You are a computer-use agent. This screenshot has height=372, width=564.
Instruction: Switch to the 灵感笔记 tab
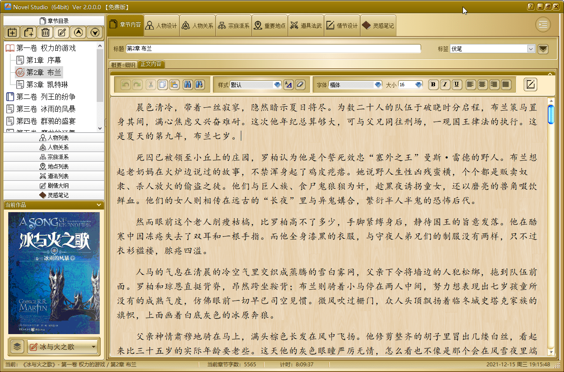tap(378, 26)
